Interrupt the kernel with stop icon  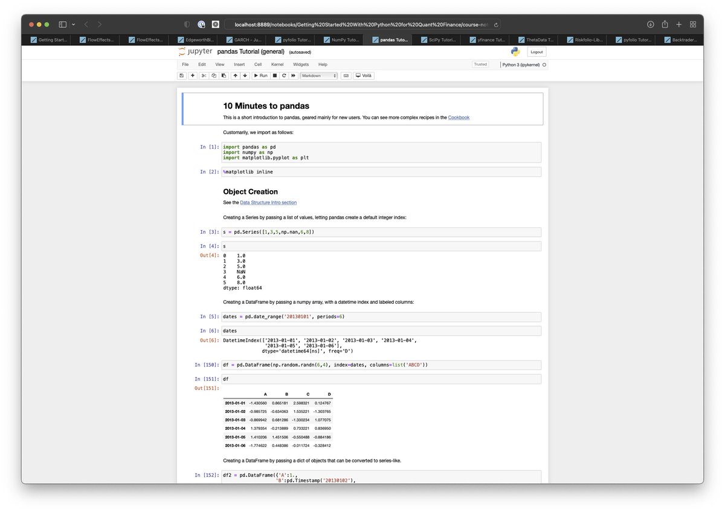point(275,75)
